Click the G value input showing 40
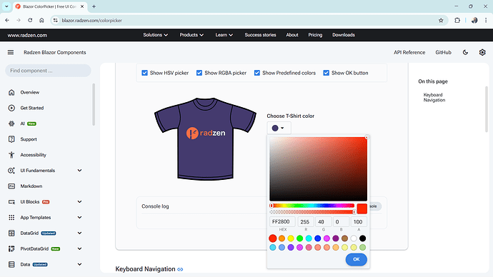493x277 pixels. click(323, 222)
